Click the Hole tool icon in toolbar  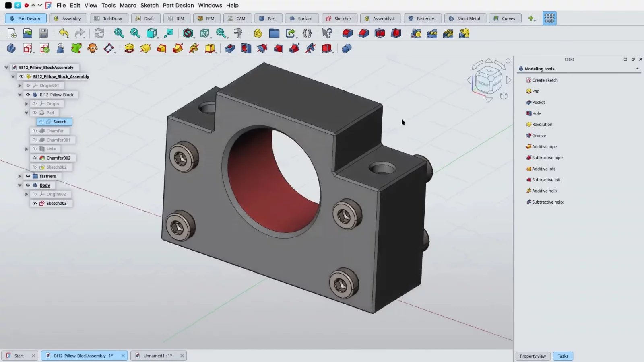pyautogui.click(x=246, y=49)
